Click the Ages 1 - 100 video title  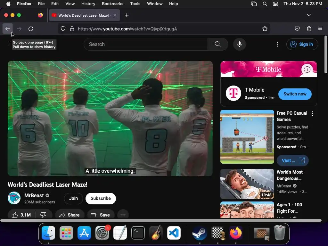289,208
